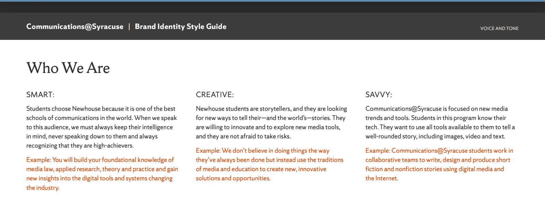Click the orange example starting We don't believe
This screenshot has width=545, height=212.
point(269,164)
